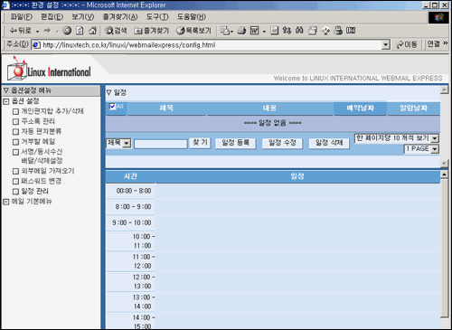
Task: Open the 즐겨찾기 favorites pane
Action: [151, 31]
